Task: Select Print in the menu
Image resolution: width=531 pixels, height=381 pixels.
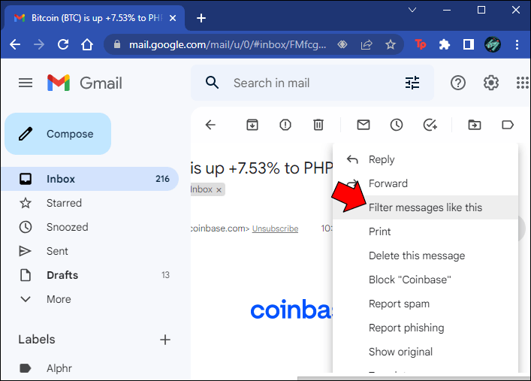Action: (425, 231)
